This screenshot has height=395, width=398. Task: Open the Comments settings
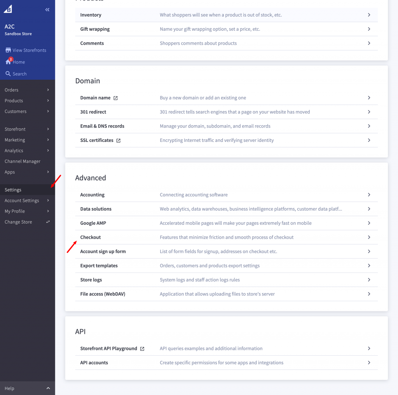227,43
